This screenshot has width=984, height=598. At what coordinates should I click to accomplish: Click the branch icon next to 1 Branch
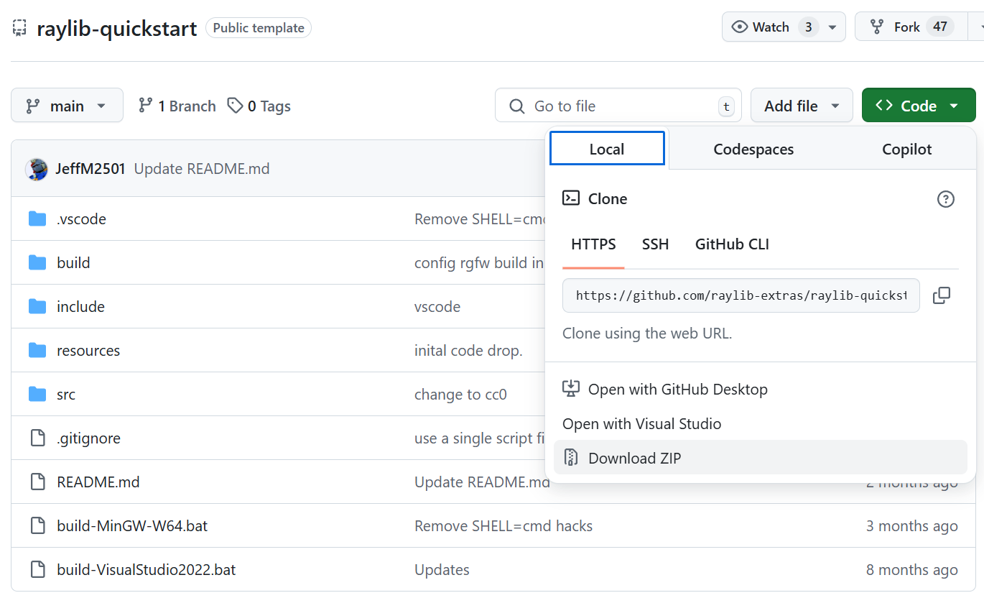(146, 106)
